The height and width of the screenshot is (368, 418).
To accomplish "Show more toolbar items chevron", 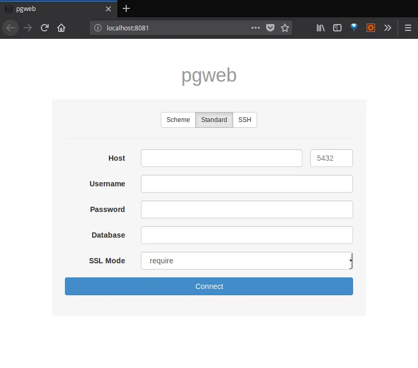I will pyautogui.click(x=388, y=28).
